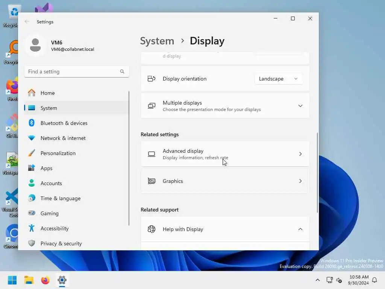Click the VM6 profile avatar
385x289 pixels.
point(35,46)
